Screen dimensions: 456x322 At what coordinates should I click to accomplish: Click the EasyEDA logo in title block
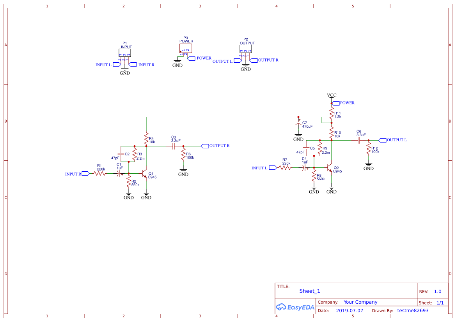[x=295, y=307]
